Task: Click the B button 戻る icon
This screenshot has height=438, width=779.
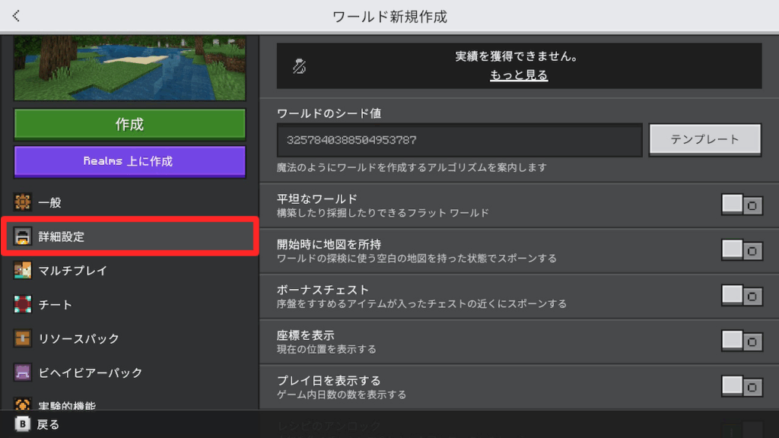Action: pos(23,424)
